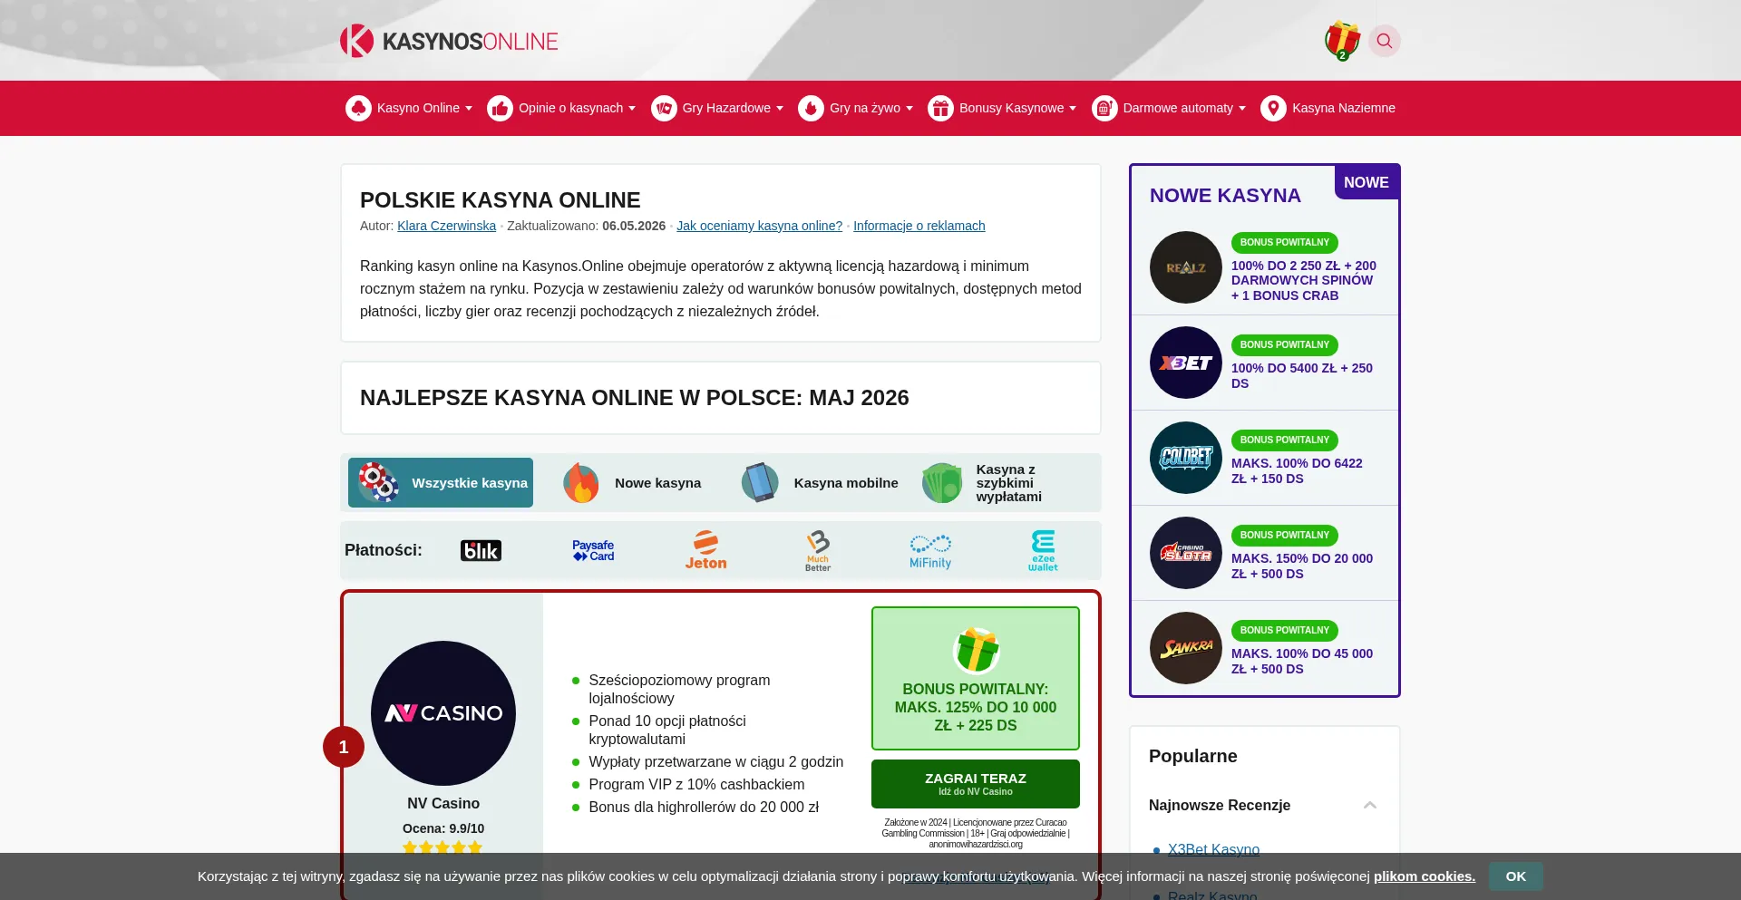Open X3Bet bonus 100% do 5400 ZŁ
The image size is (1741, 900).
pos(1301,375)
